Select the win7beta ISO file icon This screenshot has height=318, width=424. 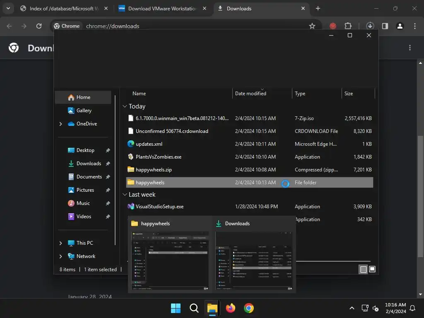click(x=130, y=118)
